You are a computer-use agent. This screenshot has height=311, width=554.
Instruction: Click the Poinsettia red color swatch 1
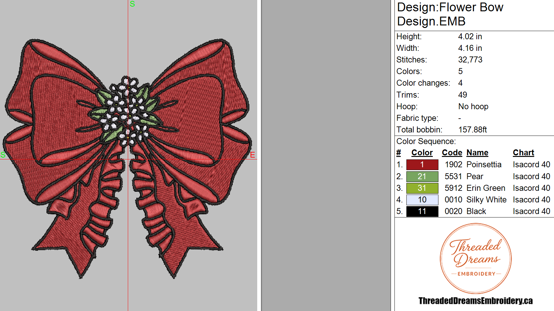pos(422,165)
